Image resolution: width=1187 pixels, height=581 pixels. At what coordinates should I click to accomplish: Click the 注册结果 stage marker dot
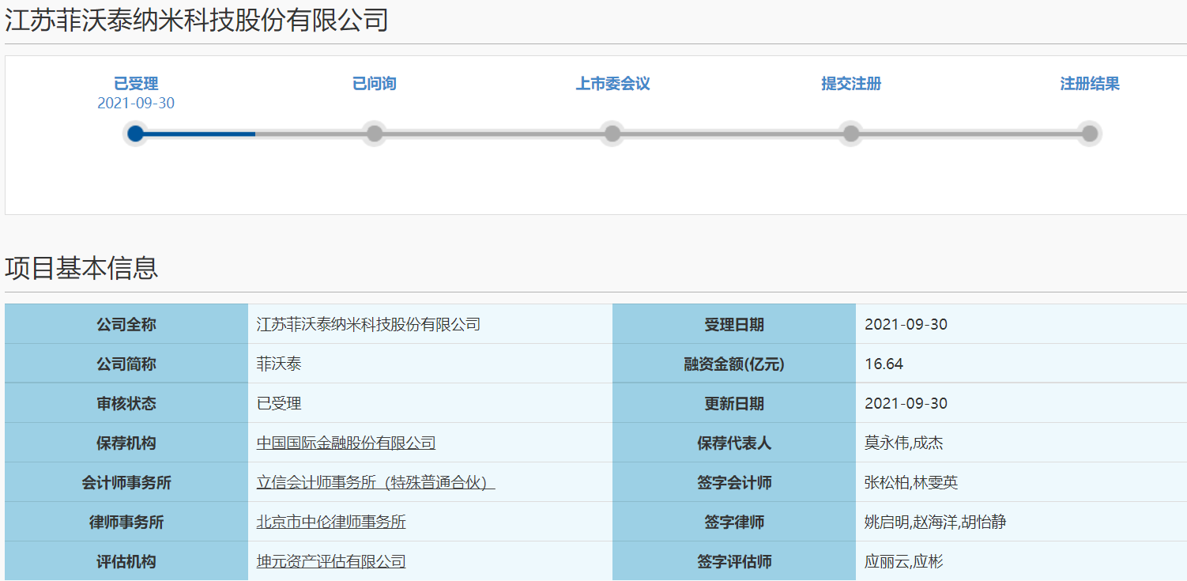(1090, 134)
